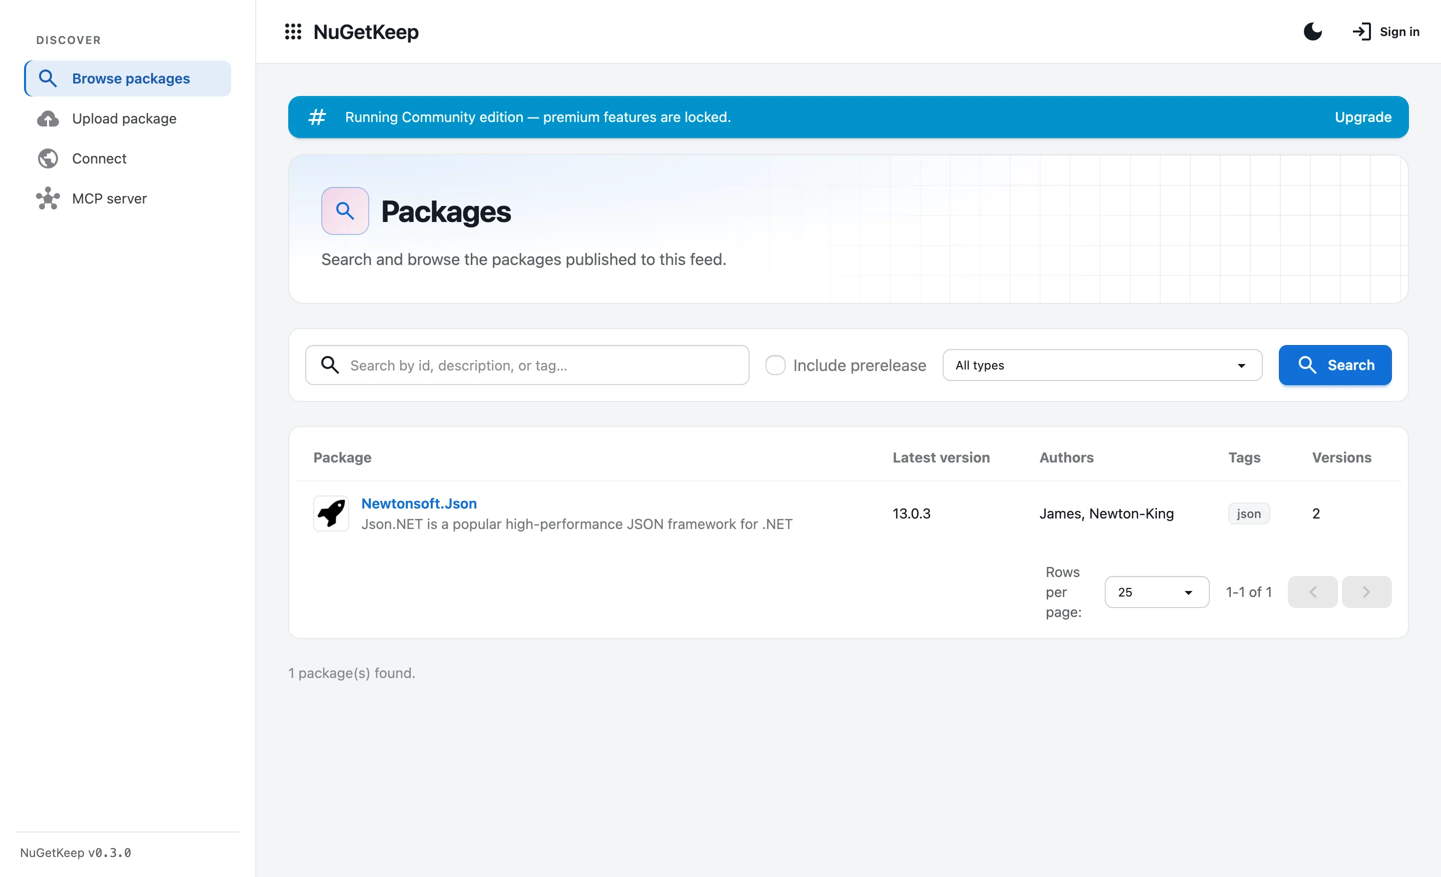The width and height of the screenshot is (1441, 877).
Task: Toggle dark mode moon icon
Action: pos(1313,31)
